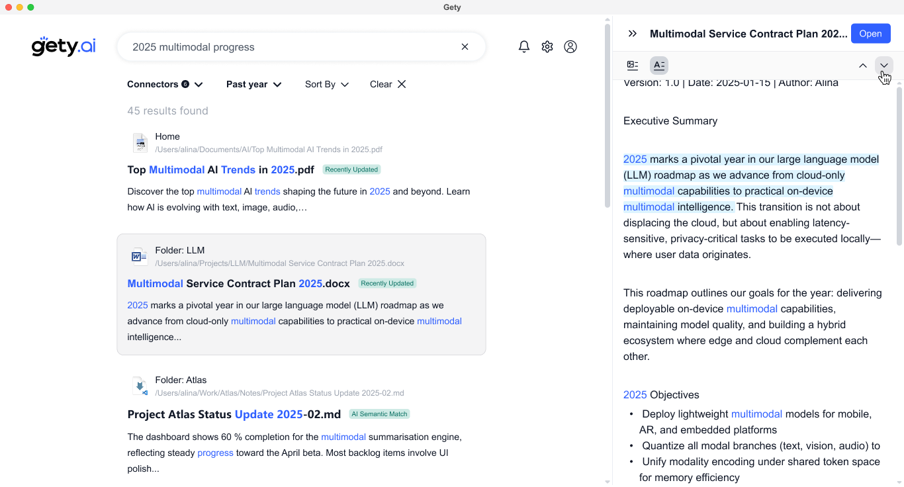Open the Sort By dropdown

coord(326,84)
